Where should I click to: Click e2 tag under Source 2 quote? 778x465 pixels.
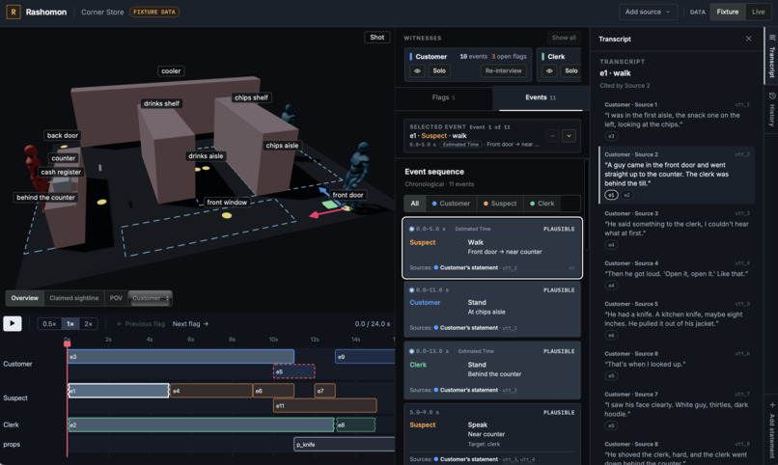pos(626,195)
